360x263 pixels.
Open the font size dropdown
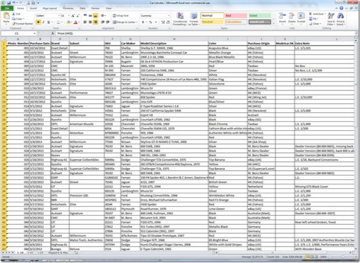69,16
